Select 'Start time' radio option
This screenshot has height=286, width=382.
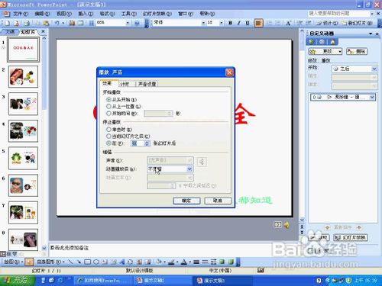pyautogui.click(x=108, y=114)
